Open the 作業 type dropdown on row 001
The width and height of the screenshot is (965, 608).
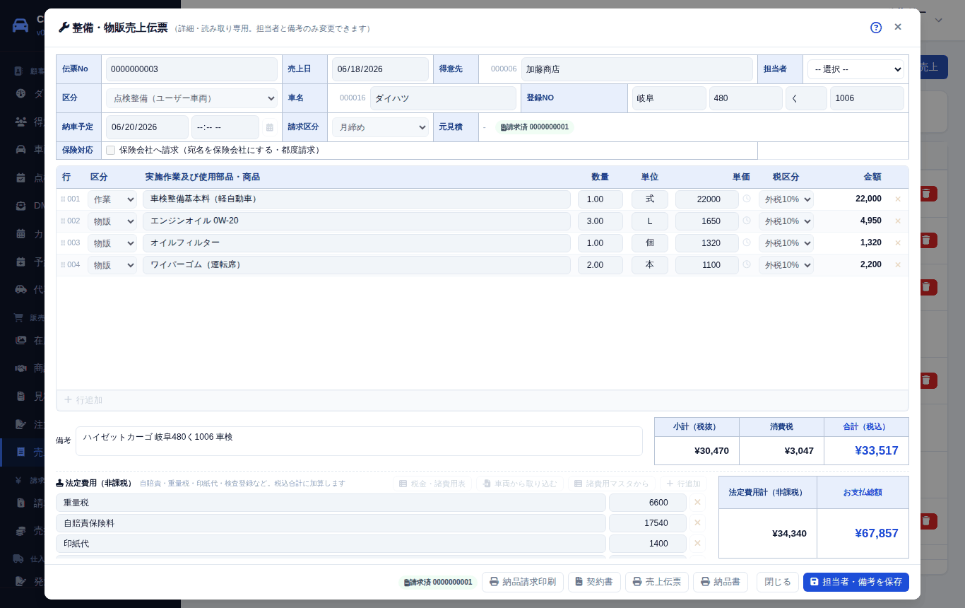(x=112, y=199)
